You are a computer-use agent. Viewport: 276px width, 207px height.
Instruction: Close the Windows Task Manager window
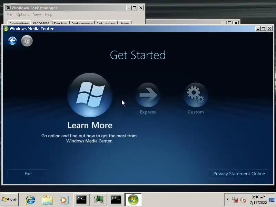click(141, 8)
